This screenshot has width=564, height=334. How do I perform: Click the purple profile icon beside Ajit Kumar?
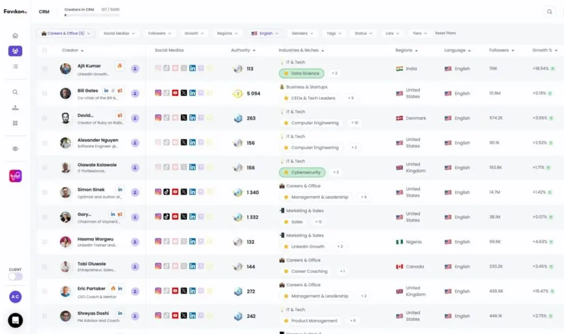135,69
